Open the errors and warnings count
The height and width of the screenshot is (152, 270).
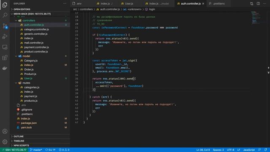(64, 150)
